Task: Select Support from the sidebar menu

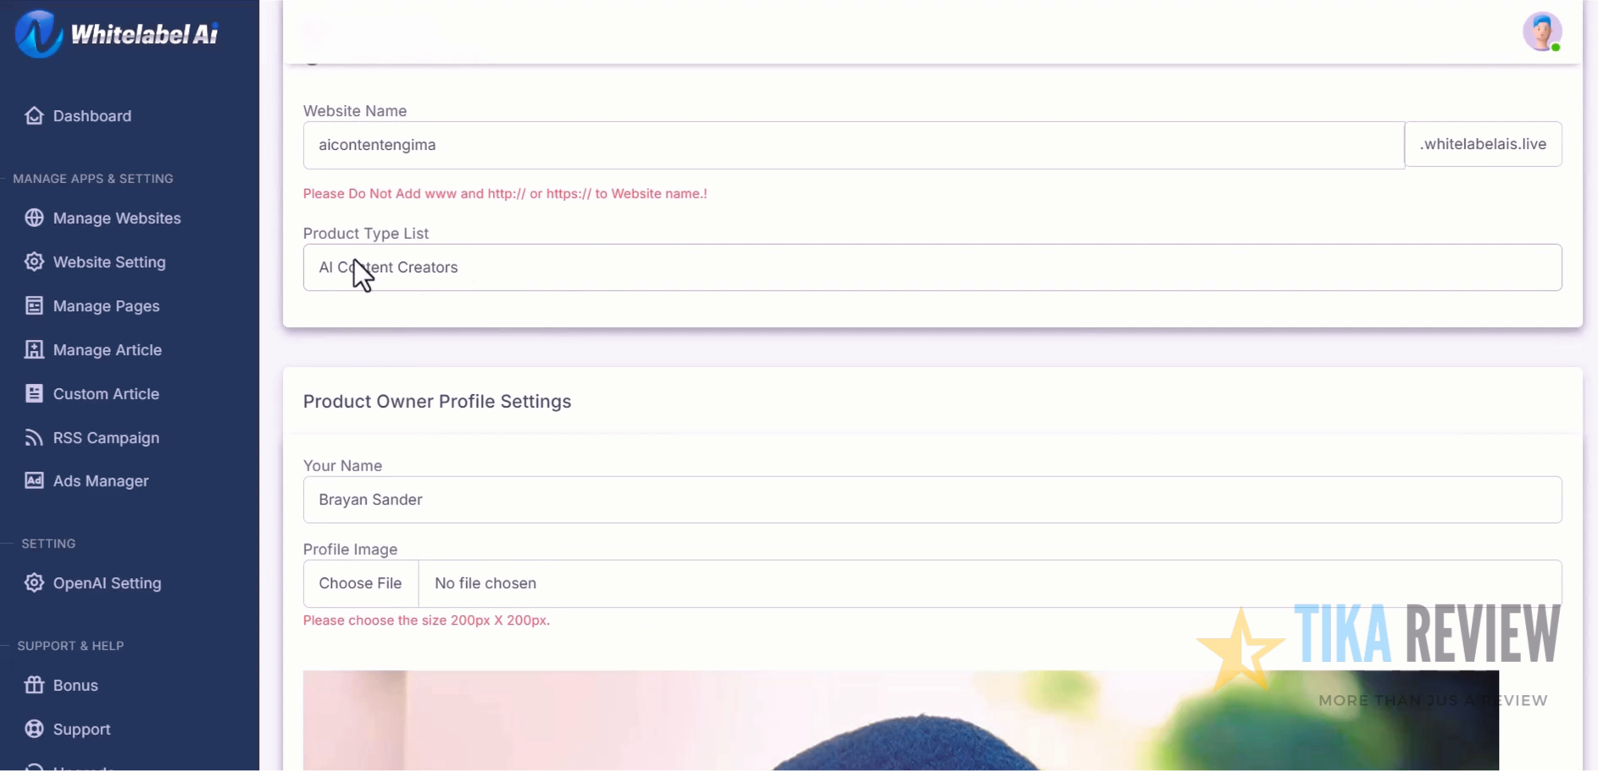Action: point(80,729)
